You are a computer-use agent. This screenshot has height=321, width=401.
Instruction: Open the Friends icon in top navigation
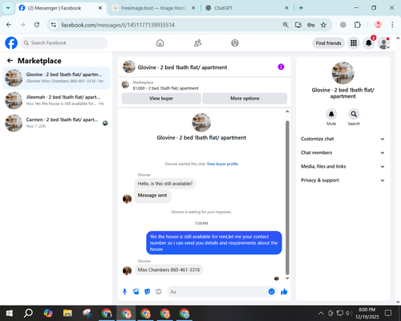click(197, 43)
